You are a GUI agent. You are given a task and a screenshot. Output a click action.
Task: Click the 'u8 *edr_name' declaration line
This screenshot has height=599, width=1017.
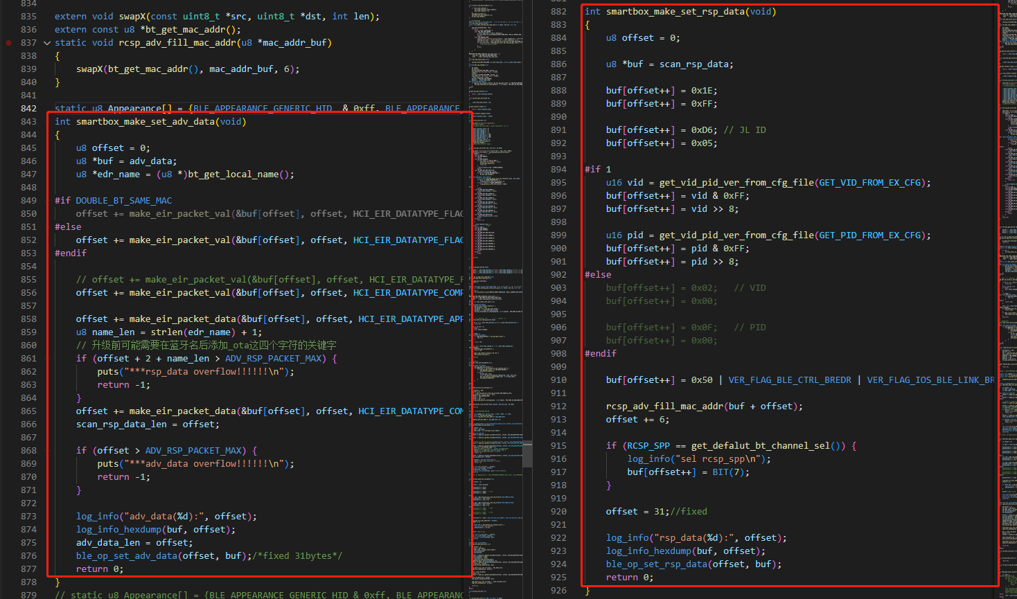(185, 175)
